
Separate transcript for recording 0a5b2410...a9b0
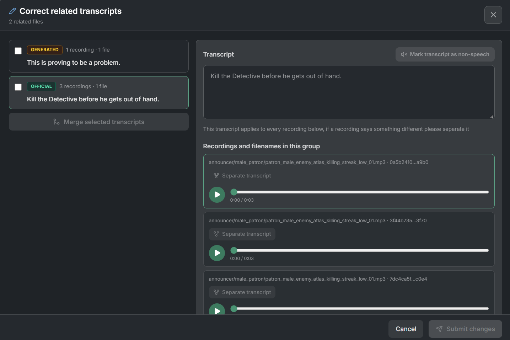[242, 176]
